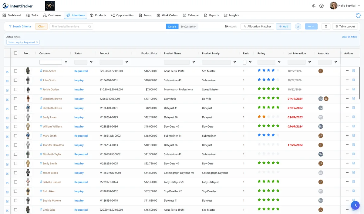Click the Details view toggle

[x=172, y=27]
